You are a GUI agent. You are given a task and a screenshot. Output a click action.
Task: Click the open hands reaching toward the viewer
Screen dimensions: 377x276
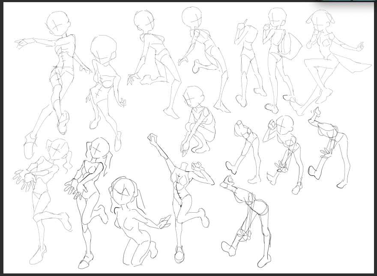tap(26, 178)
